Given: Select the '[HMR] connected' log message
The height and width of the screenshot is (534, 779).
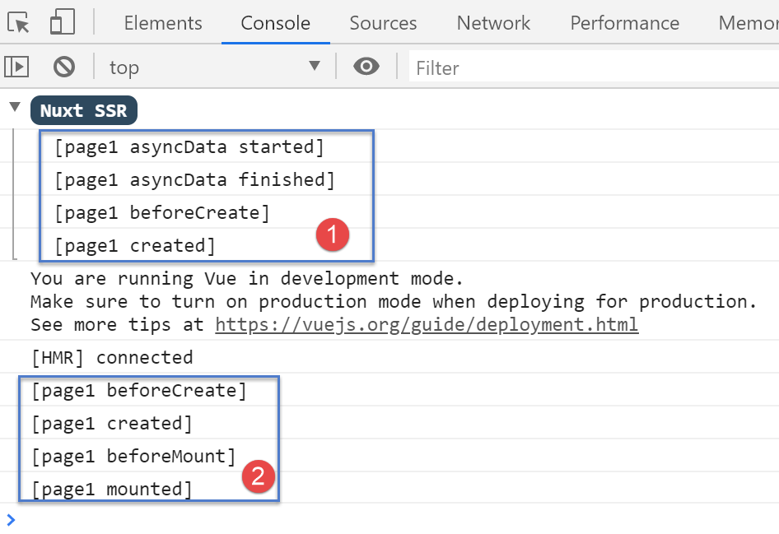Looking at the screenshot, I should tap(111, 357).
